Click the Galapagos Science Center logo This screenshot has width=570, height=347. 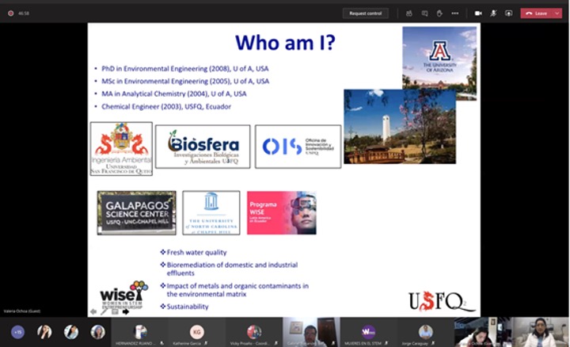136,212
